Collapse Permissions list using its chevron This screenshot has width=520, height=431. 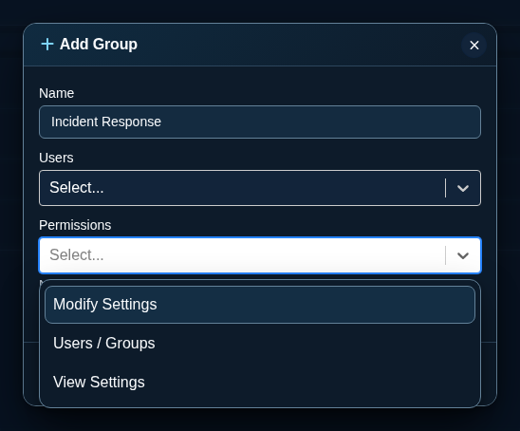[x=463, y=255]
